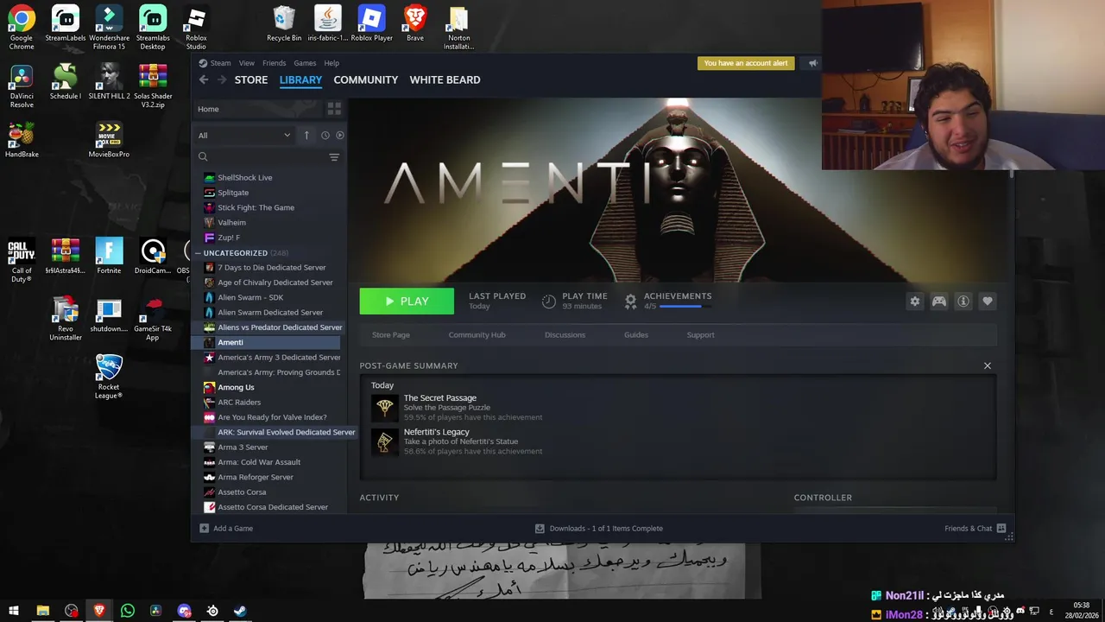The height and width of the screenshot is (622, 1105).
Task: Show Amenti game info icon
Action: point(963,301)
